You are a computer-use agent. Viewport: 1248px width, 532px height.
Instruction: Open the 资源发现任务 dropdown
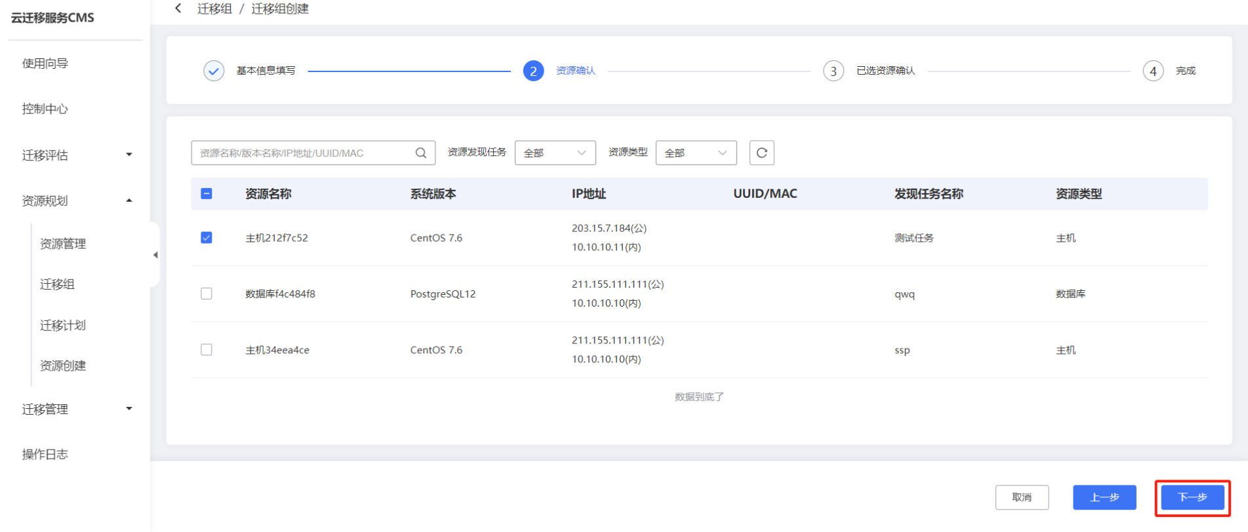tap(555, 153)
